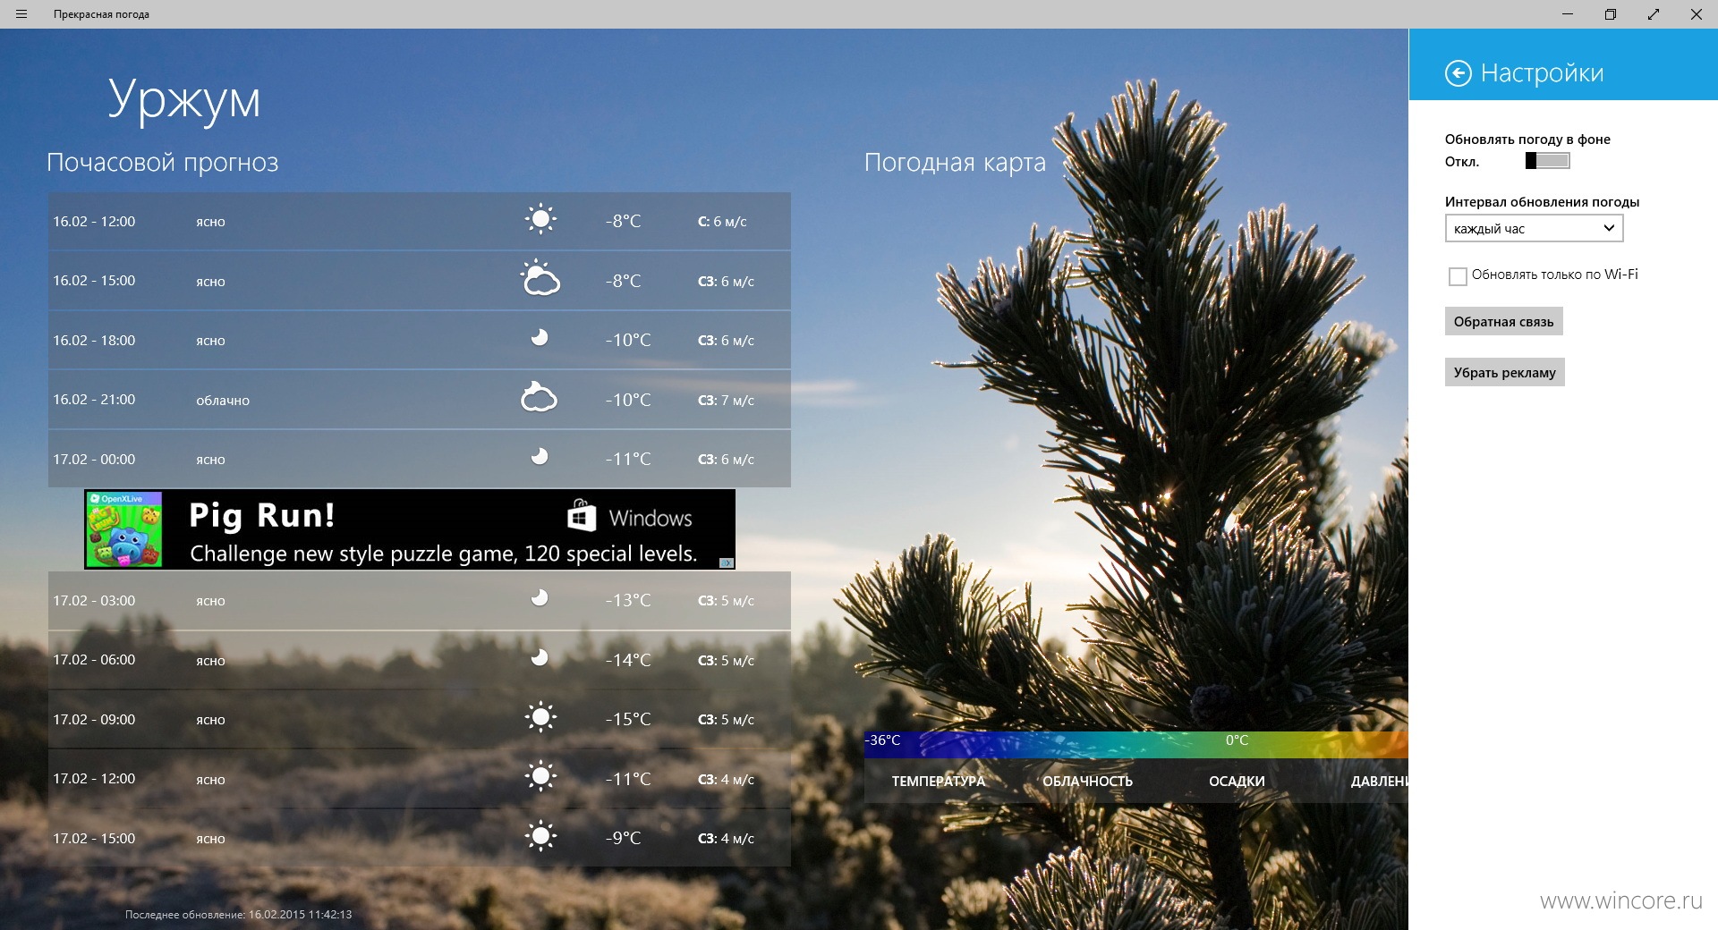This screenshot has height=930, width=1718.
Task: Select the ОСАДКИ map tab
Action: 1237,781
